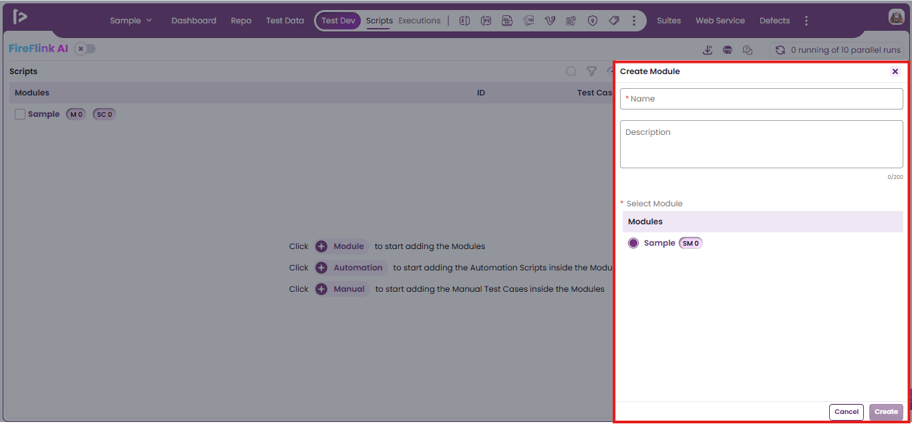Click the label tag icon
Image resolution: width=912 pixels, height=424 pixels.
tap(614, 21)
